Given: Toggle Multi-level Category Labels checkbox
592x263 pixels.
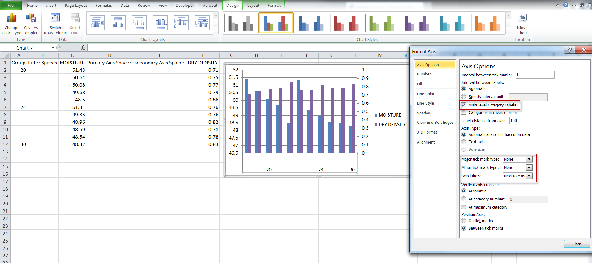Looking at the screenshot, I should point(464,105).
